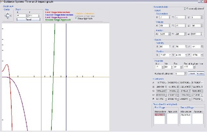The image size is (207, 132).
Task: Click first Coefficients field in row A
Action: point(160,83)
